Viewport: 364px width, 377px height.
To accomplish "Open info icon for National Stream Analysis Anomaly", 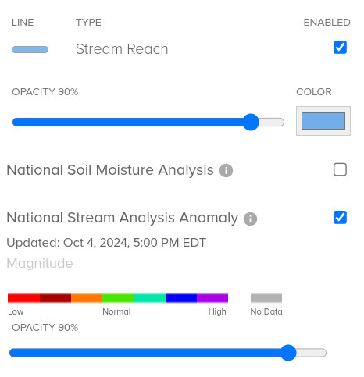I will point(250,219).
